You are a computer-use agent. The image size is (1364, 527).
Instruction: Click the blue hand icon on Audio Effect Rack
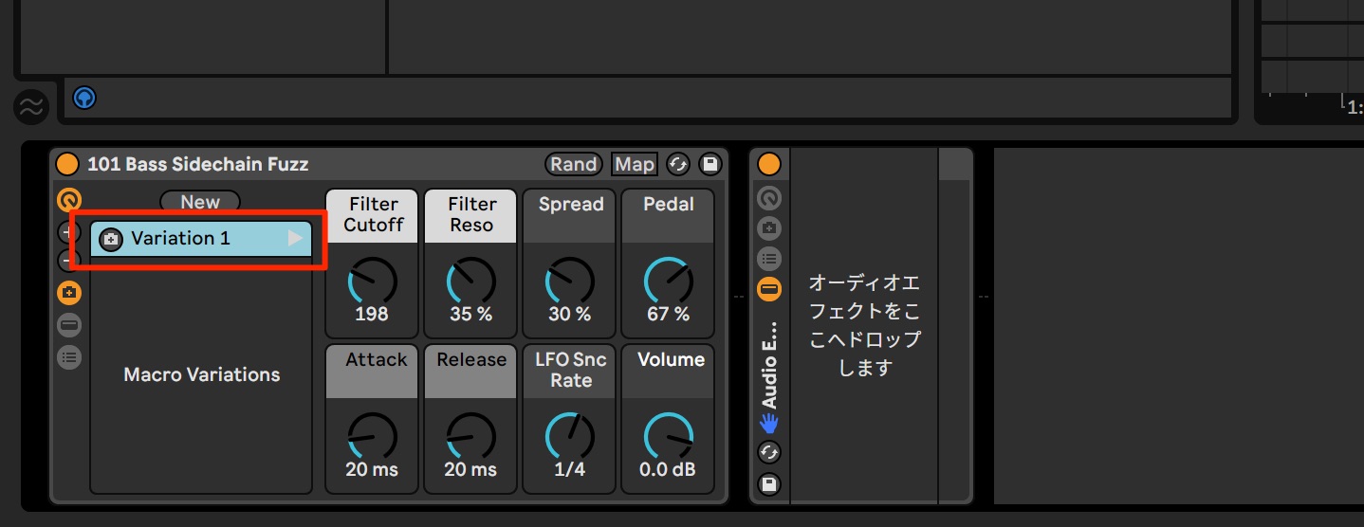(769, 423)
